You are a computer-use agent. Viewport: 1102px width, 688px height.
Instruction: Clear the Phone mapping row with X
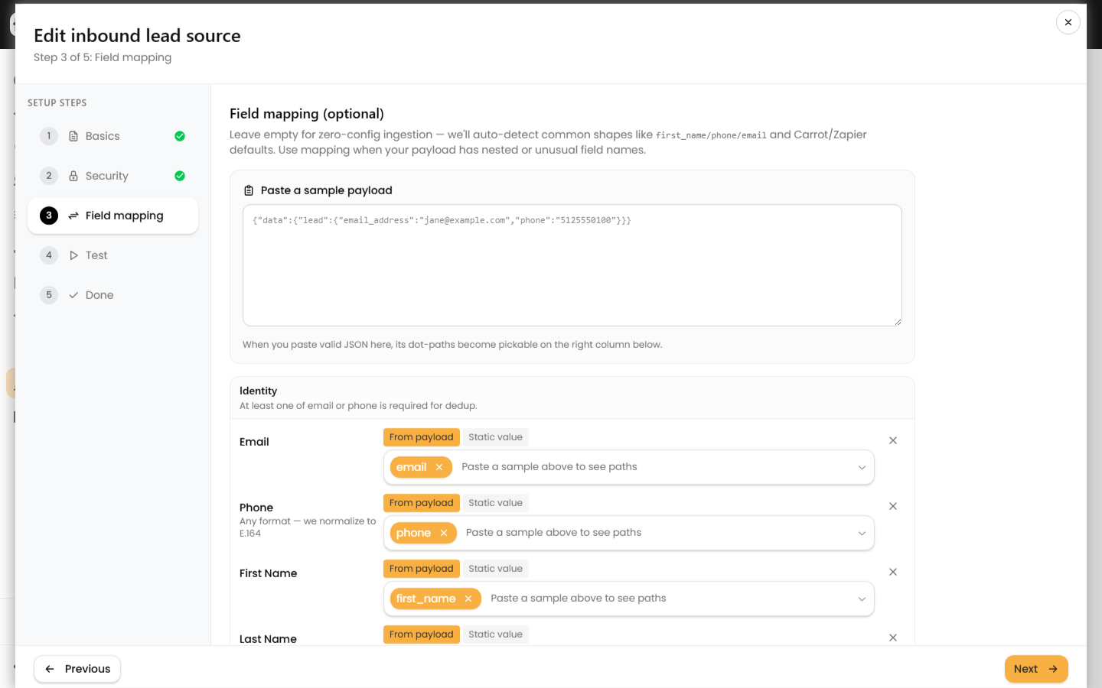893,506
